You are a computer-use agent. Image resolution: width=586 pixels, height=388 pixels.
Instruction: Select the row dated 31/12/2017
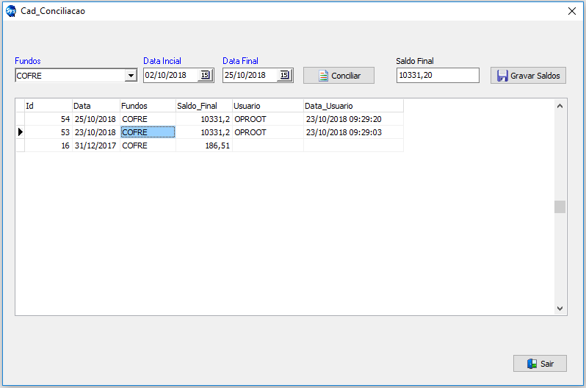[95, 145]
